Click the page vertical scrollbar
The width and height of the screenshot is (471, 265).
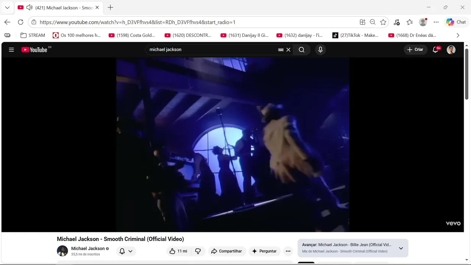click(x=467, y=74)
